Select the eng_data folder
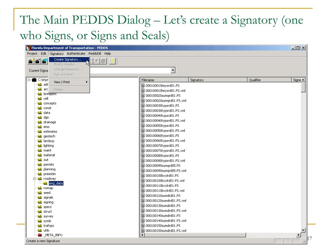The width and height of the screenshot is (332, 249). [56, 183]
